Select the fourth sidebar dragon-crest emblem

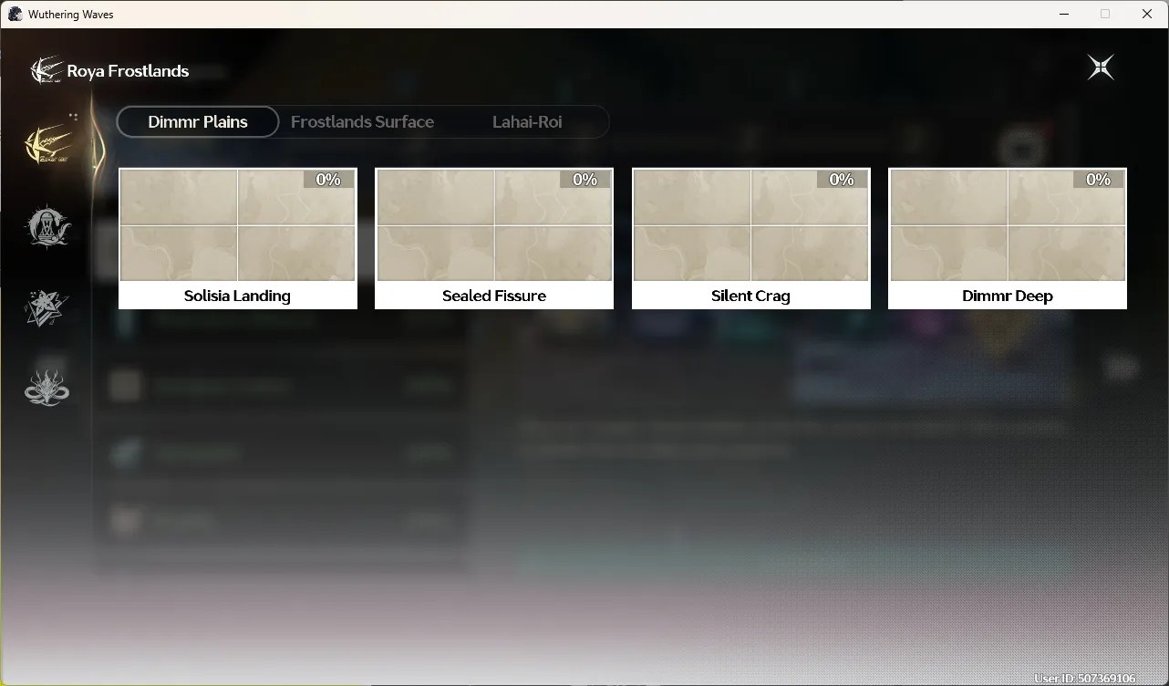tap(47, 387)
